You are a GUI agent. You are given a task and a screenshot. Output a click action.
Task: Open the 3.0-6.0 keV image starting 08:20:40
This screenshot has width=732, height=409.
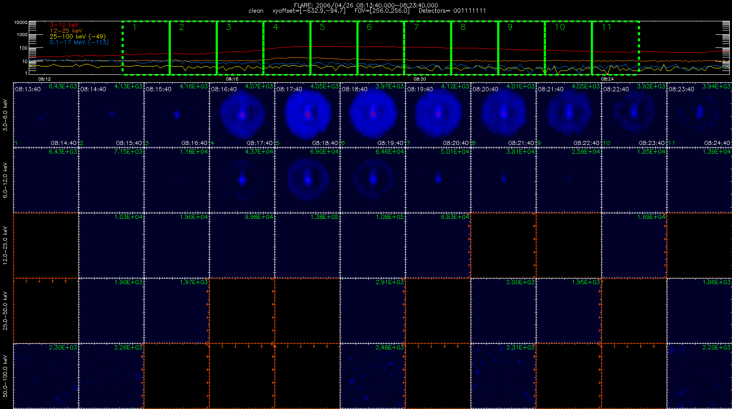tap(503, 115)
